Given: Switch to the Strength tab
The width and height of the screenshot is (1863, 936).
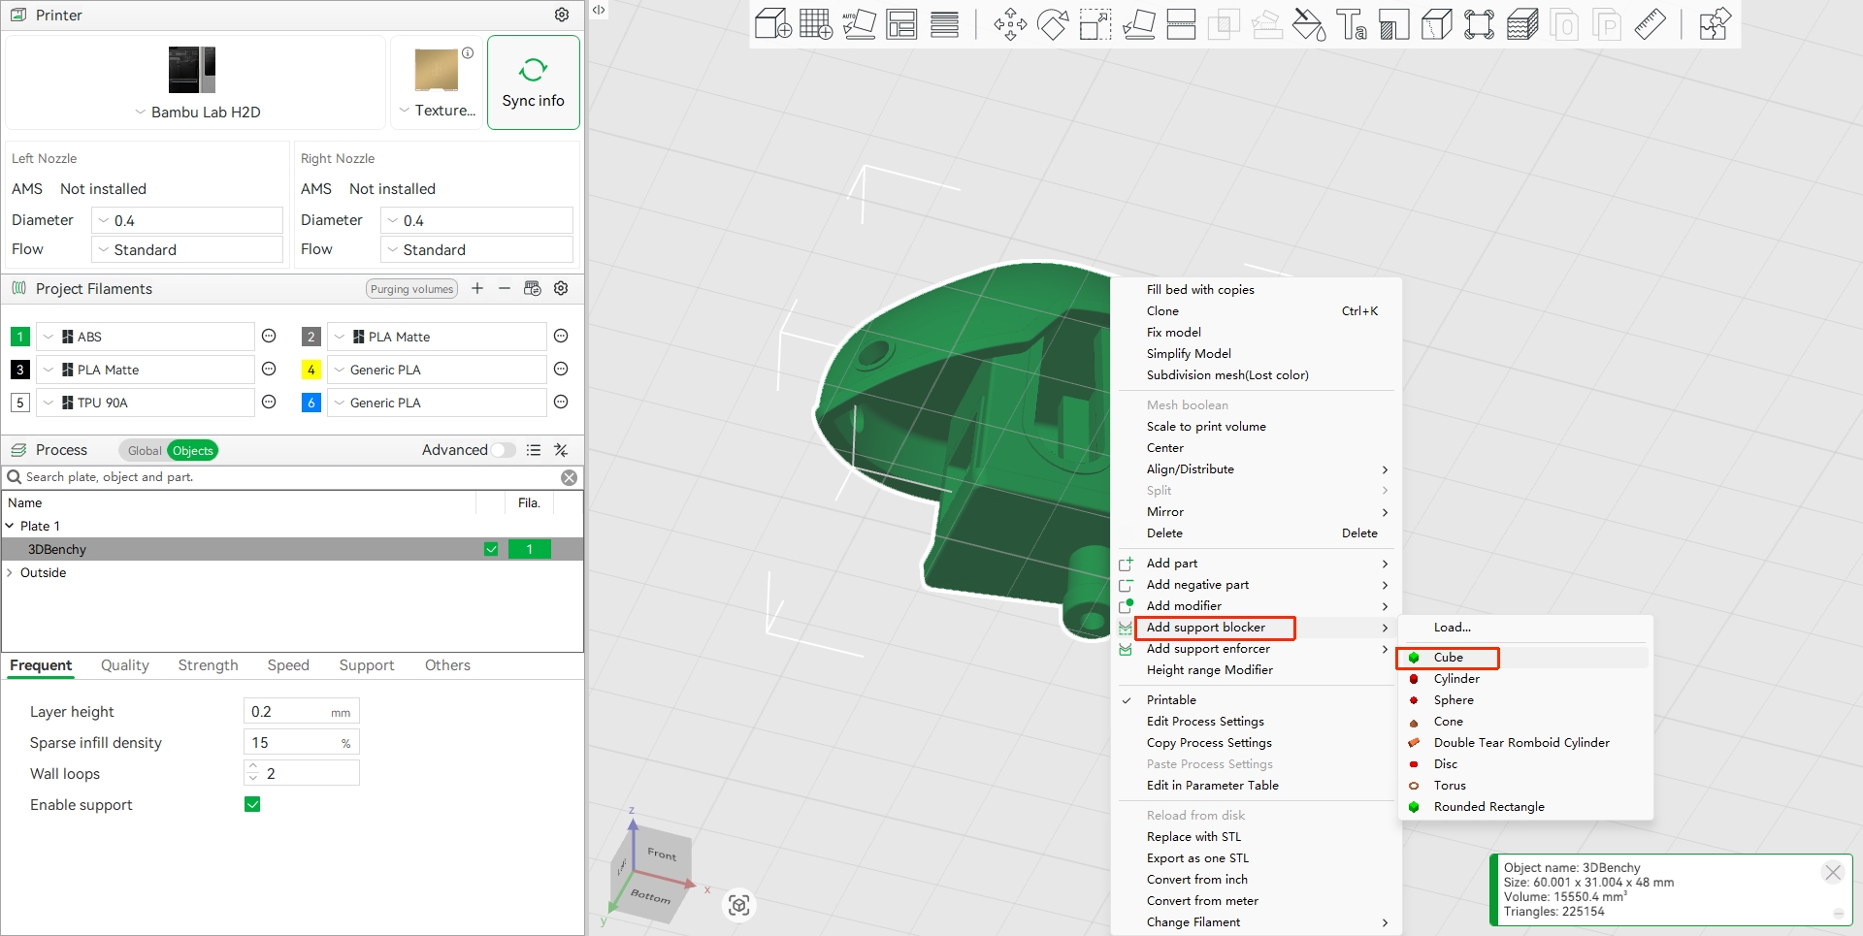Looking at the screenshot, I should [x=208, y=665].
